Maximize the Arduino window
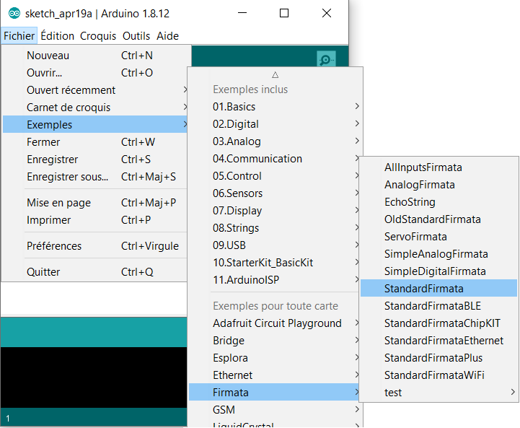 [x=284, y=13]
